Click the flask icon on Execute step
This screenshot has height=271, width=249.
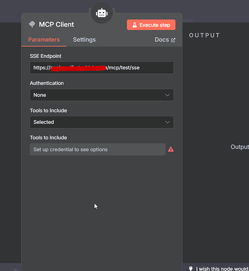(135, 25)
